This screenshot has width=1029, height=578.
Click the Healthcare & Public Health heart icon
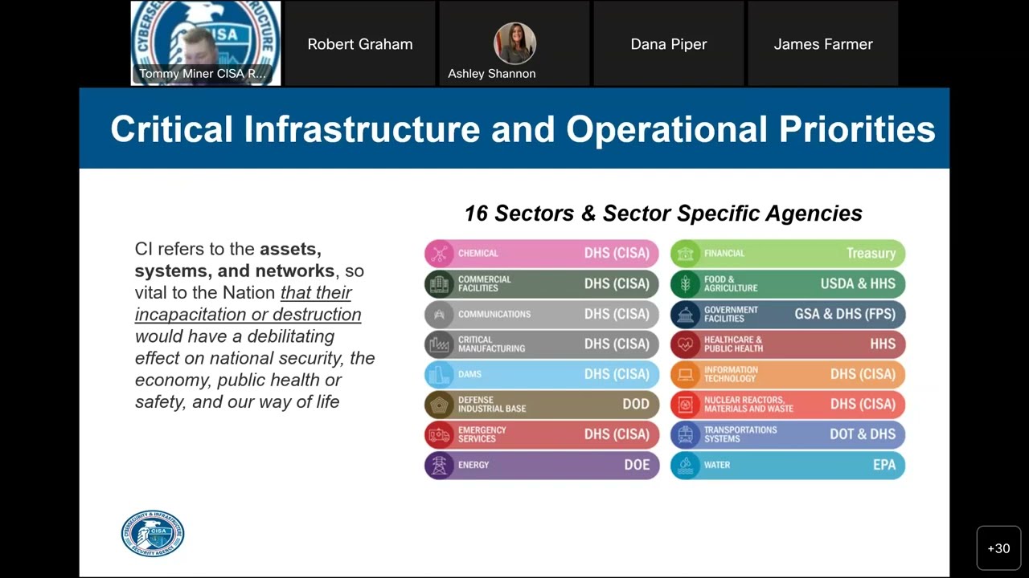pos(686,344)
